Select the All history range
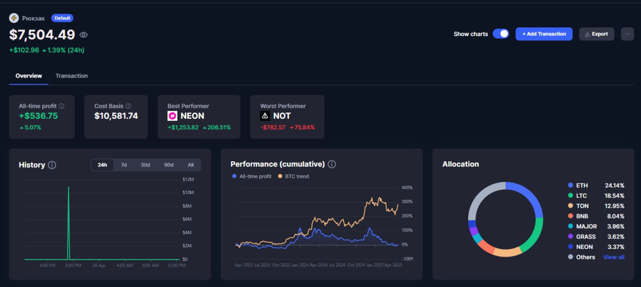The width and height of the screenshot is (641, 287). 191,165
